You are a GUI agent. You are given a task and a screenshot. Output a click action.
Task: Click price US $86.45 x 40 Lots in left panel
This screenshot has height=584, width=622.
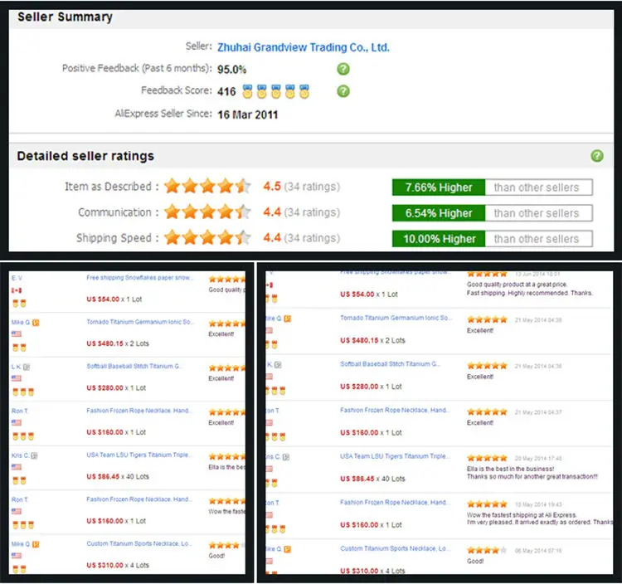click(118, 476)
